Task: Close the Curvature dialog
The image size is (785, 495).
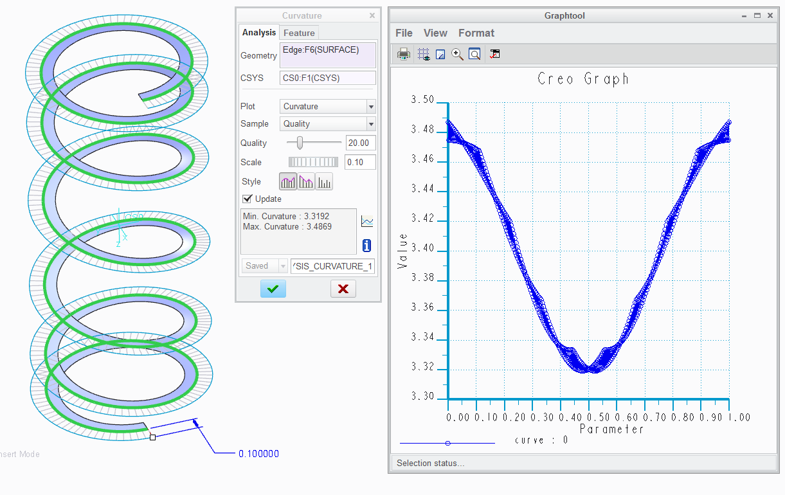Action: pos(372,15)
